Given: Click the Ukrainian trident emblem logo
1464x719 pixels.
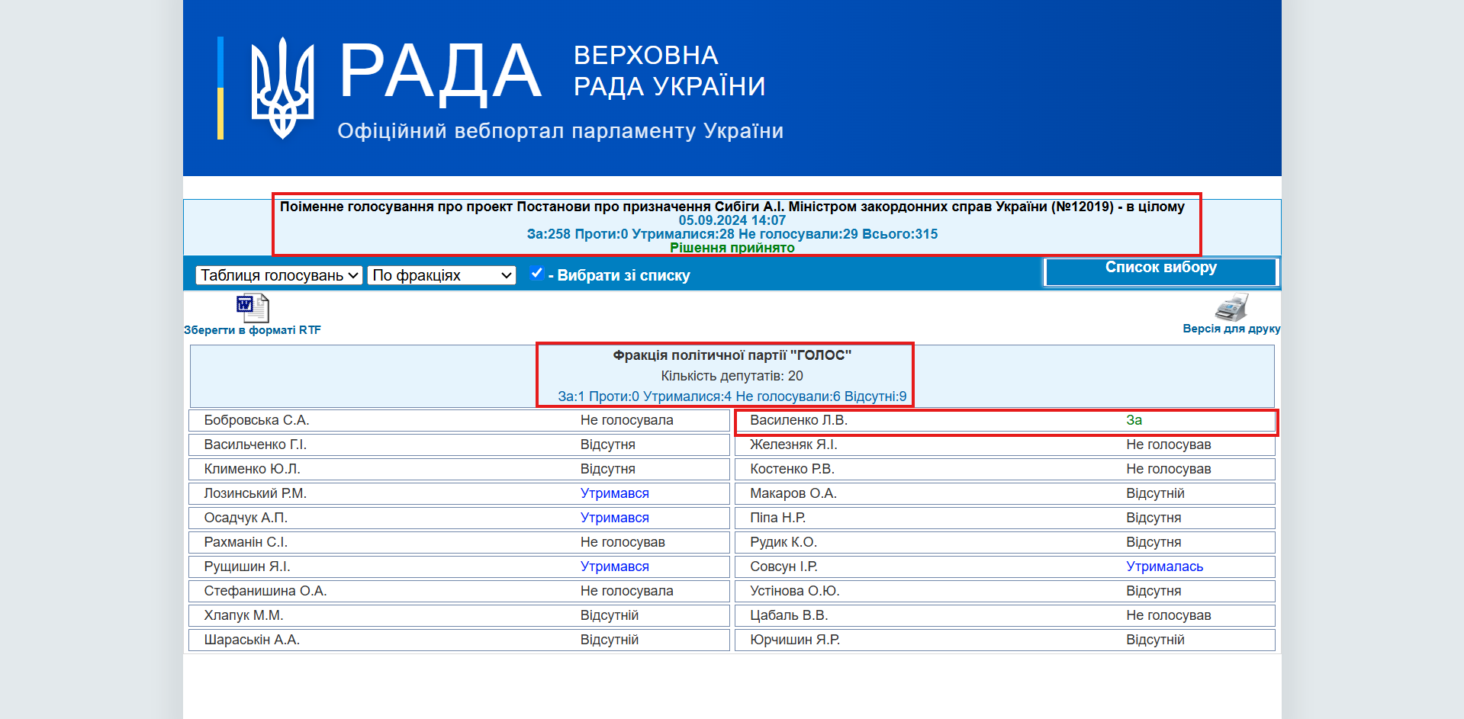Looking at the screenshot, I should point(282,88).
